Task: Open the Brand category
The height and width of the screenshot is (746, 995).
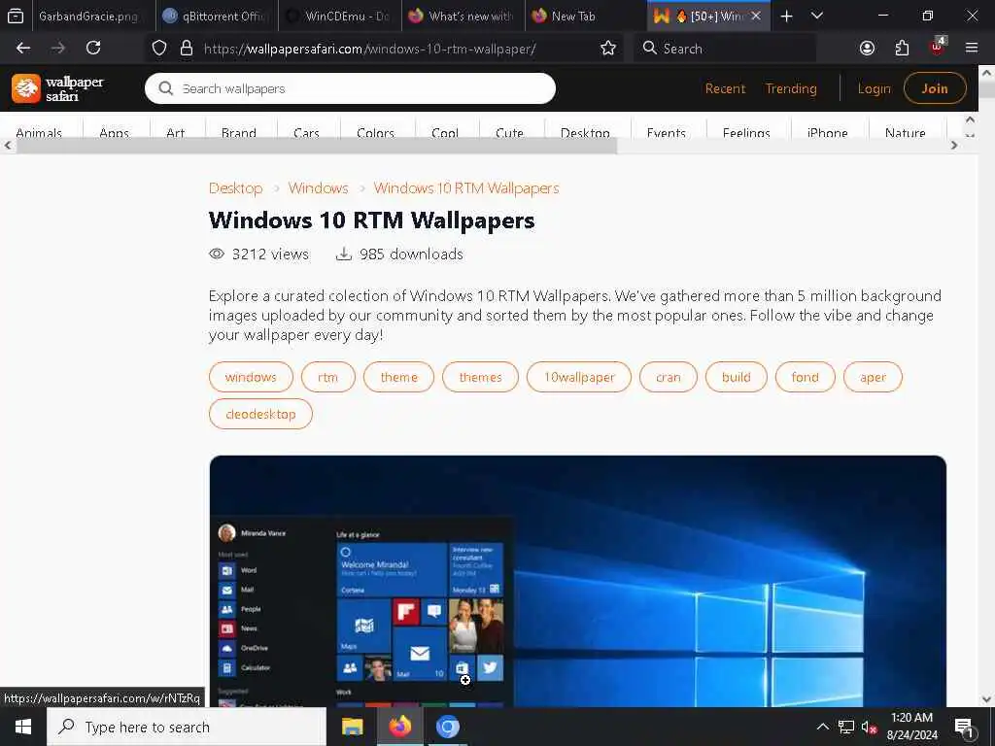Action: [239, 132]
